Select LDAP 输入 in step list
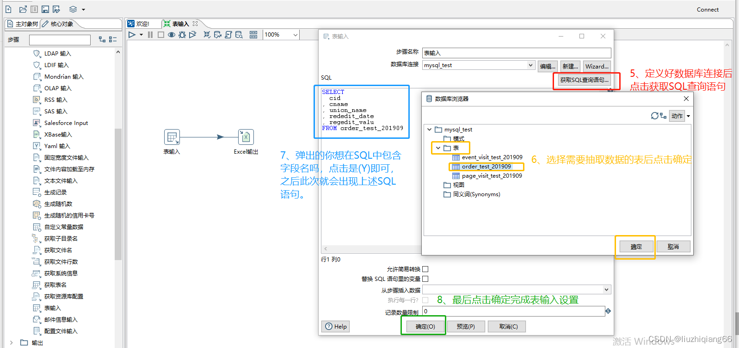Viewport: 739px width, 348px height. coord(57,54)
